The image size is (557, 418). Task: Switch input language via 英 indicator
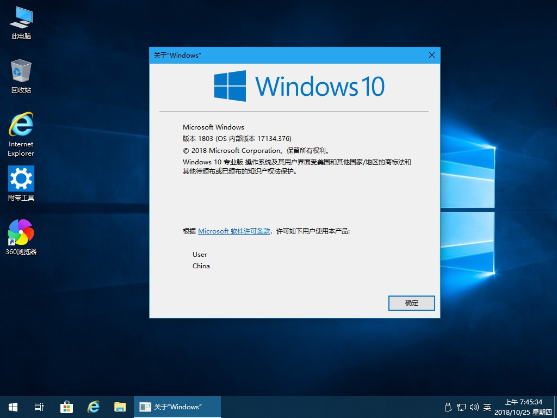(487, 407)
